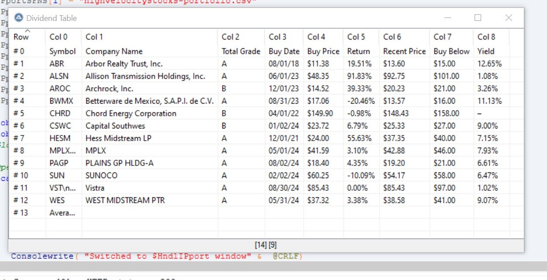Viewport: 547px width, 280px height.
Task: Select the truncated MPLX... symbol cell
Action: tap(63, 151)
